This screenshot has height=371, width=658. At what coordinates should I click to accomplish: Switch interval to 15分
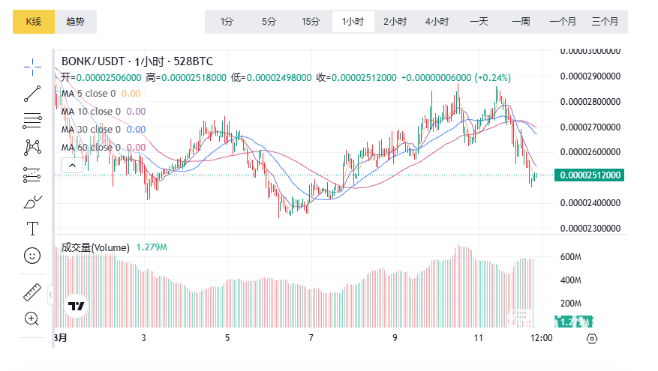click(x=311, y=22)
